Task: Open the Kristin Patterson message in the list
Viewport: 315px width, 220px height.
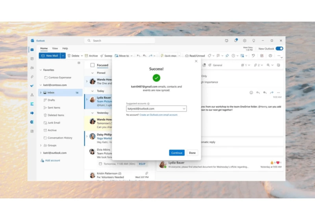Action: pos(120,176)
